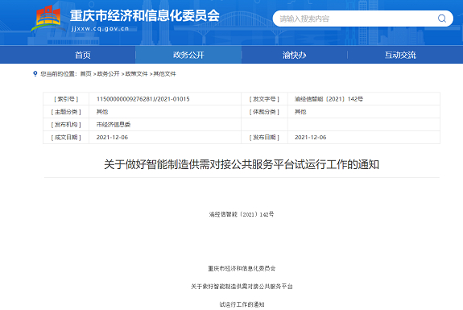
Task: Click the 政策文件 breadcrumb link
Action: 136,74
